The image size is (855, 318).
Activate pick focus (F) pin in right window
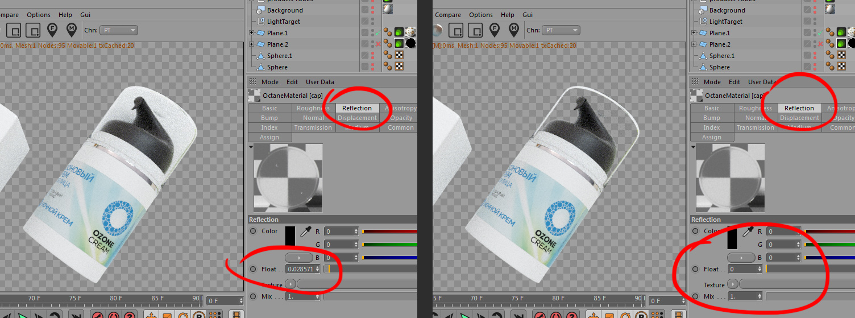[x=495, y=29]
